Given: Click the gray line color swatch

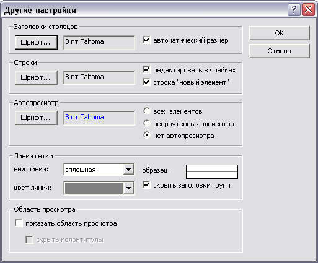Looking at the screenshot, I should (x=94, y=188).
